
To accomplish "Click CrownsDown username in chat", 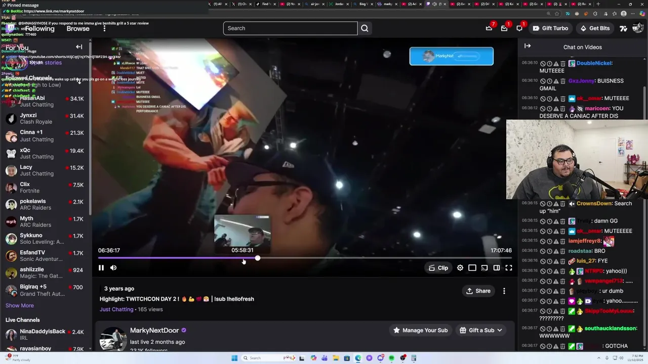I will [594, 204].
